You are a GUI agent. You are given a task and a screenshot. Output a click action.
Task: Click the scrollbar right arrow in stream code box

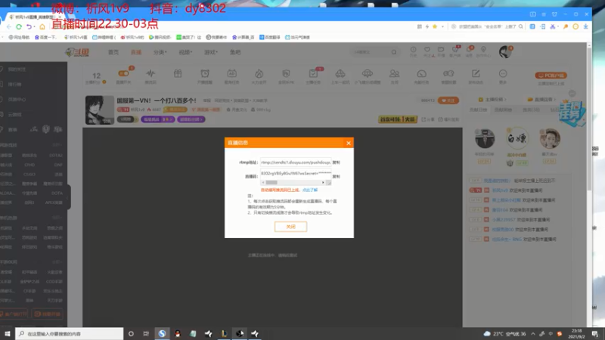pos(323,182)
